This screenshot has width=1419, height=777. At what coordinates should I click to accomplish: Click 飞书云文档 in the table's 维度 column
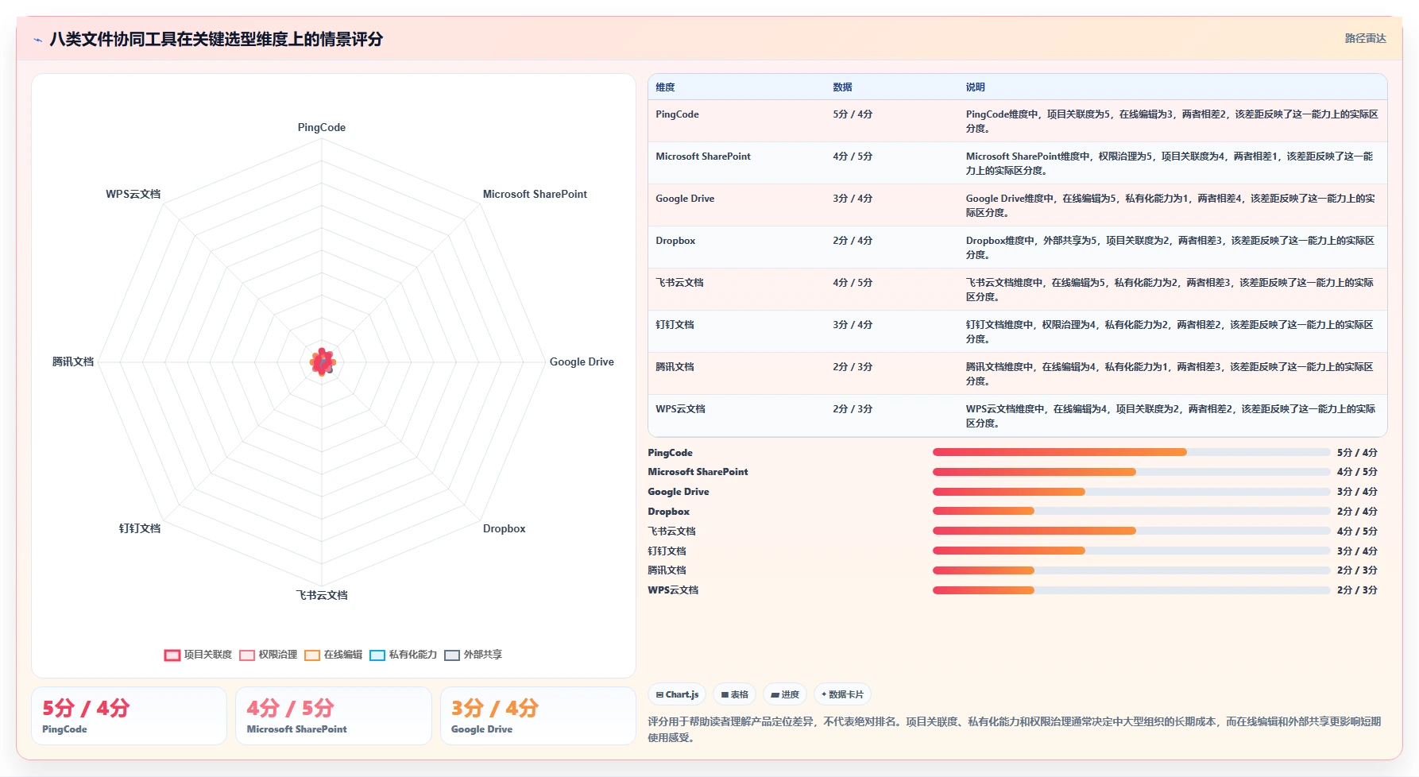point(679,283)
